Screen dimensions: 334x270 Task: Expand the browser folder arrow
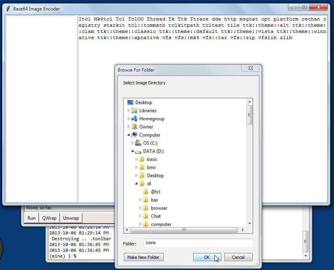(140, 208)
